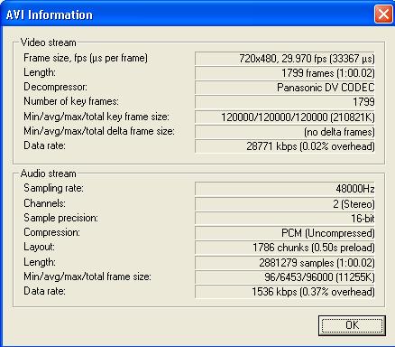The image size is (395, 347).
Task: Click the Video stream group label
Action: coord(49,42)
